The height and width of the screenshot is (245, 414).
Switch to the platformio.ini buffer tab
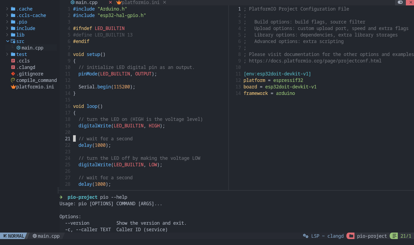[x=141, y=2]
